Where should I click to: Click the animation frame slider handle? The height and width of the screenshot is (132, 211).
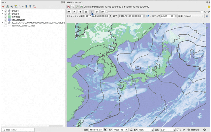(x=107, y=12)
